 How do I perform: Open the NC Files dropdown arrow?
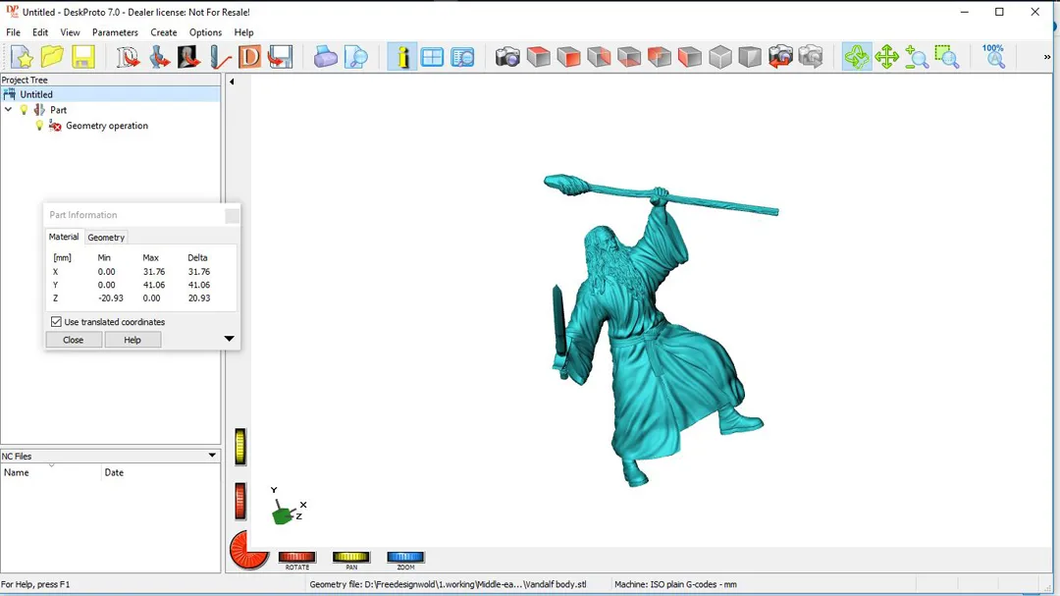pyautogui.click(x=212, y=456)
